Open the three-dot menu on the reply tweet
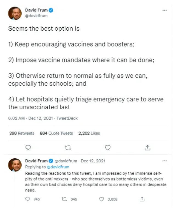179x210 pixels. pyautogui.click(x=164, y=161)
